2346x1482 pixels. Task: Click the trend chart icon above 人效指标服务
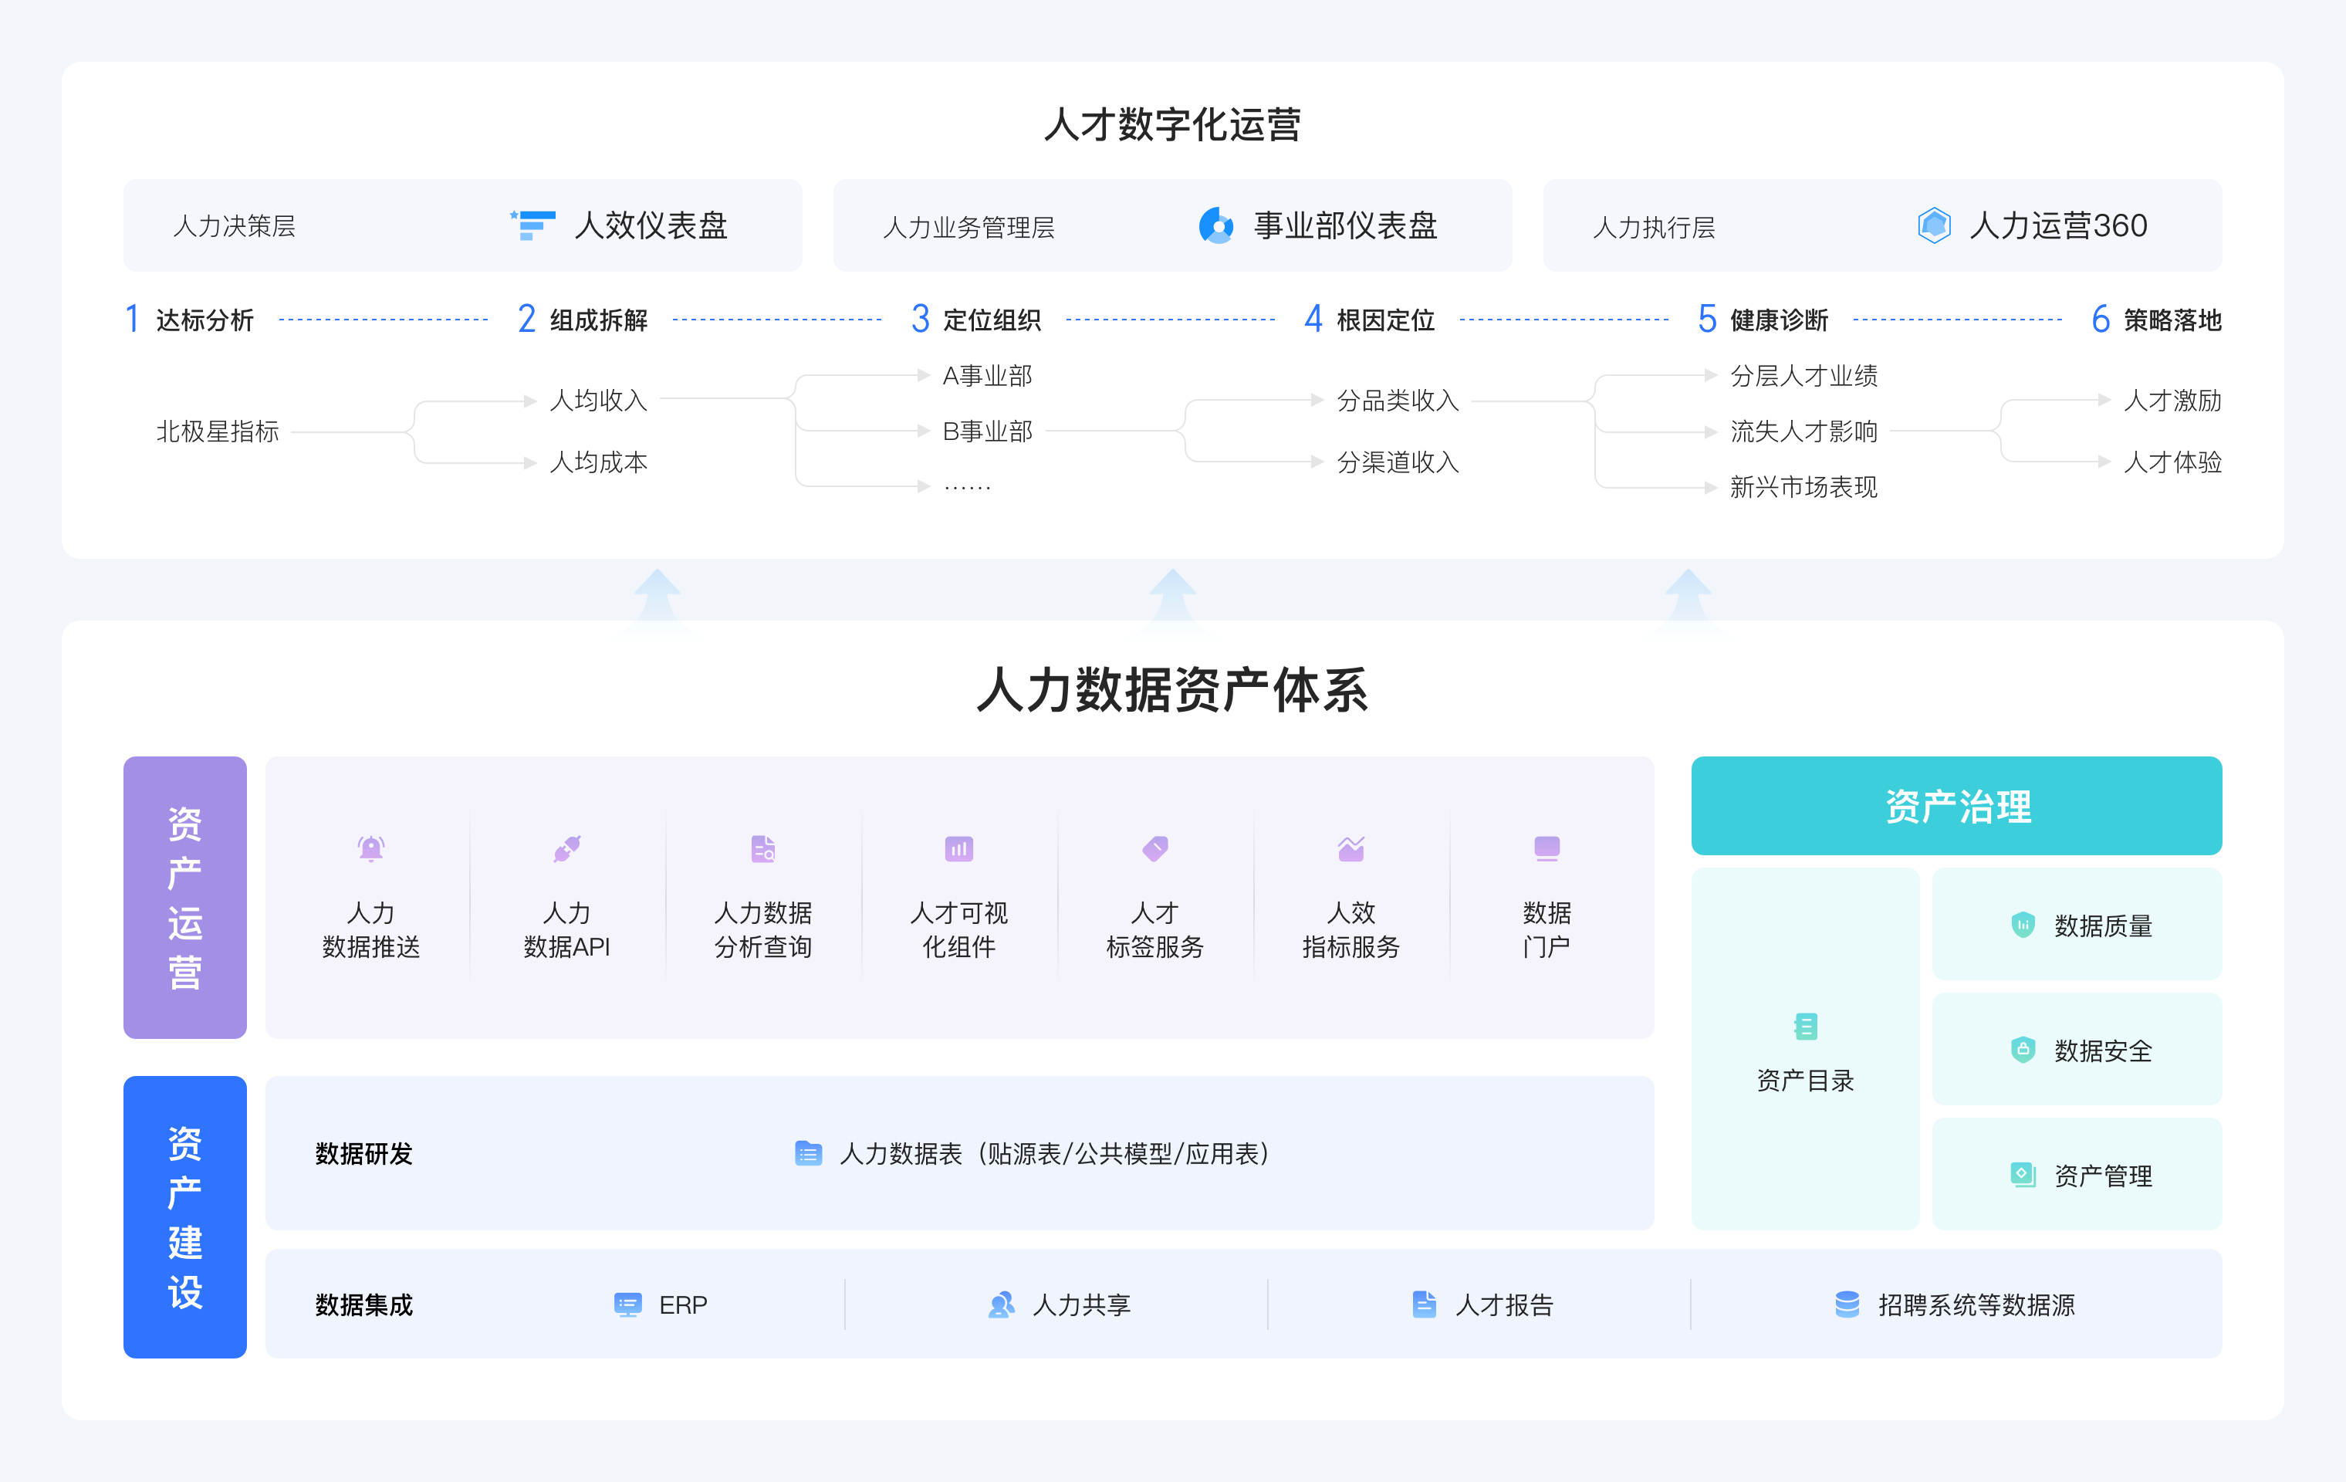(1350, 848)
